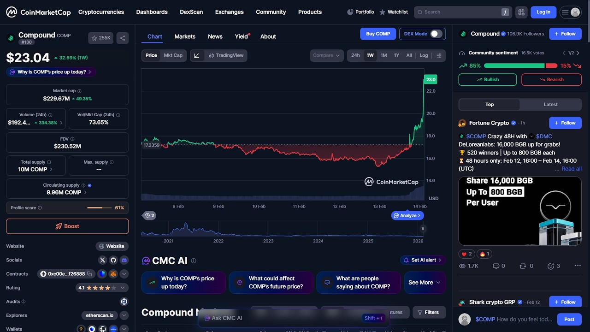Switch to Latest posts tab

[x=550, y=105]
